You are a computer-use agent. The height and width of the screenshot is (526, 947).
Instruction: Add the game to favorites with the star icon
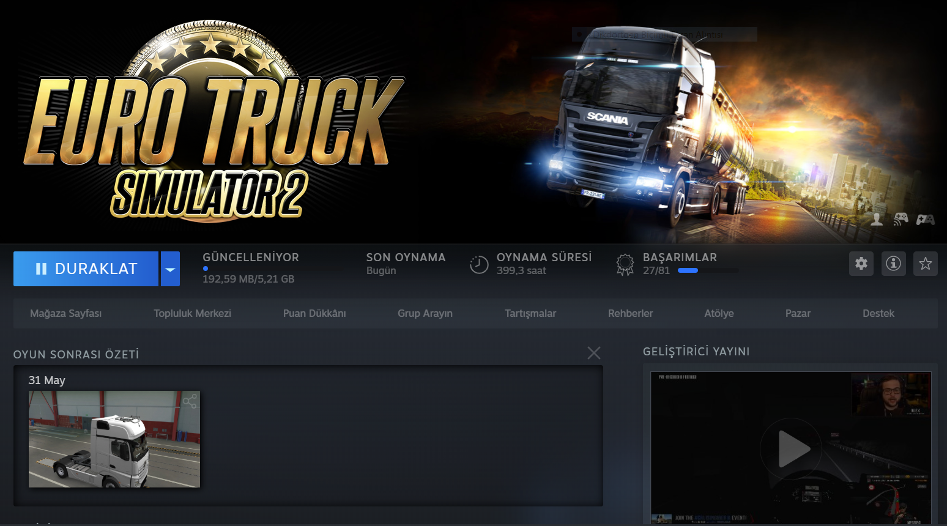coord(926,264)
